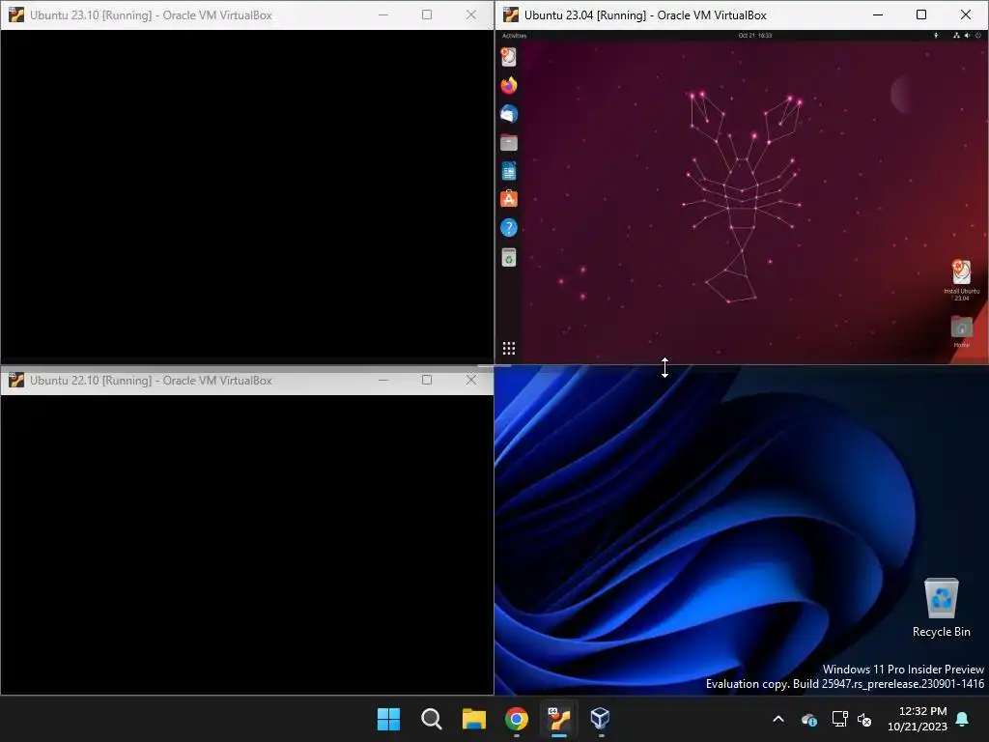Click the Ubuntu 23.04 window title bar
Image resolution: width=989 pixels, height=742 pixels.
coord(742,15)
